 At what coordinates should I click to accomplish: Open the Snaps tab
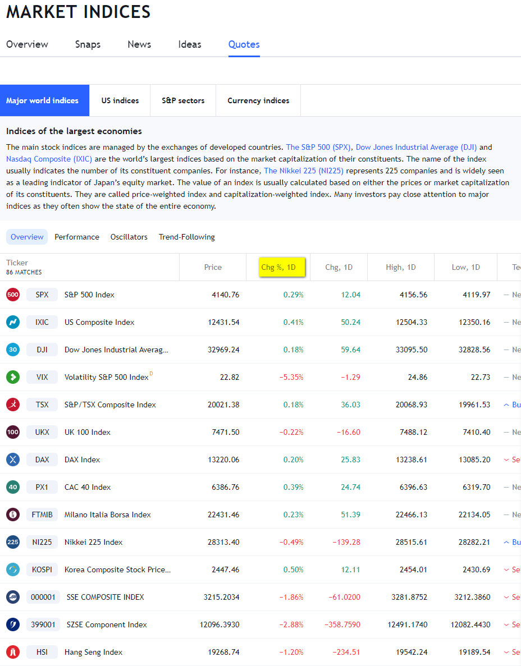point(88,44)
